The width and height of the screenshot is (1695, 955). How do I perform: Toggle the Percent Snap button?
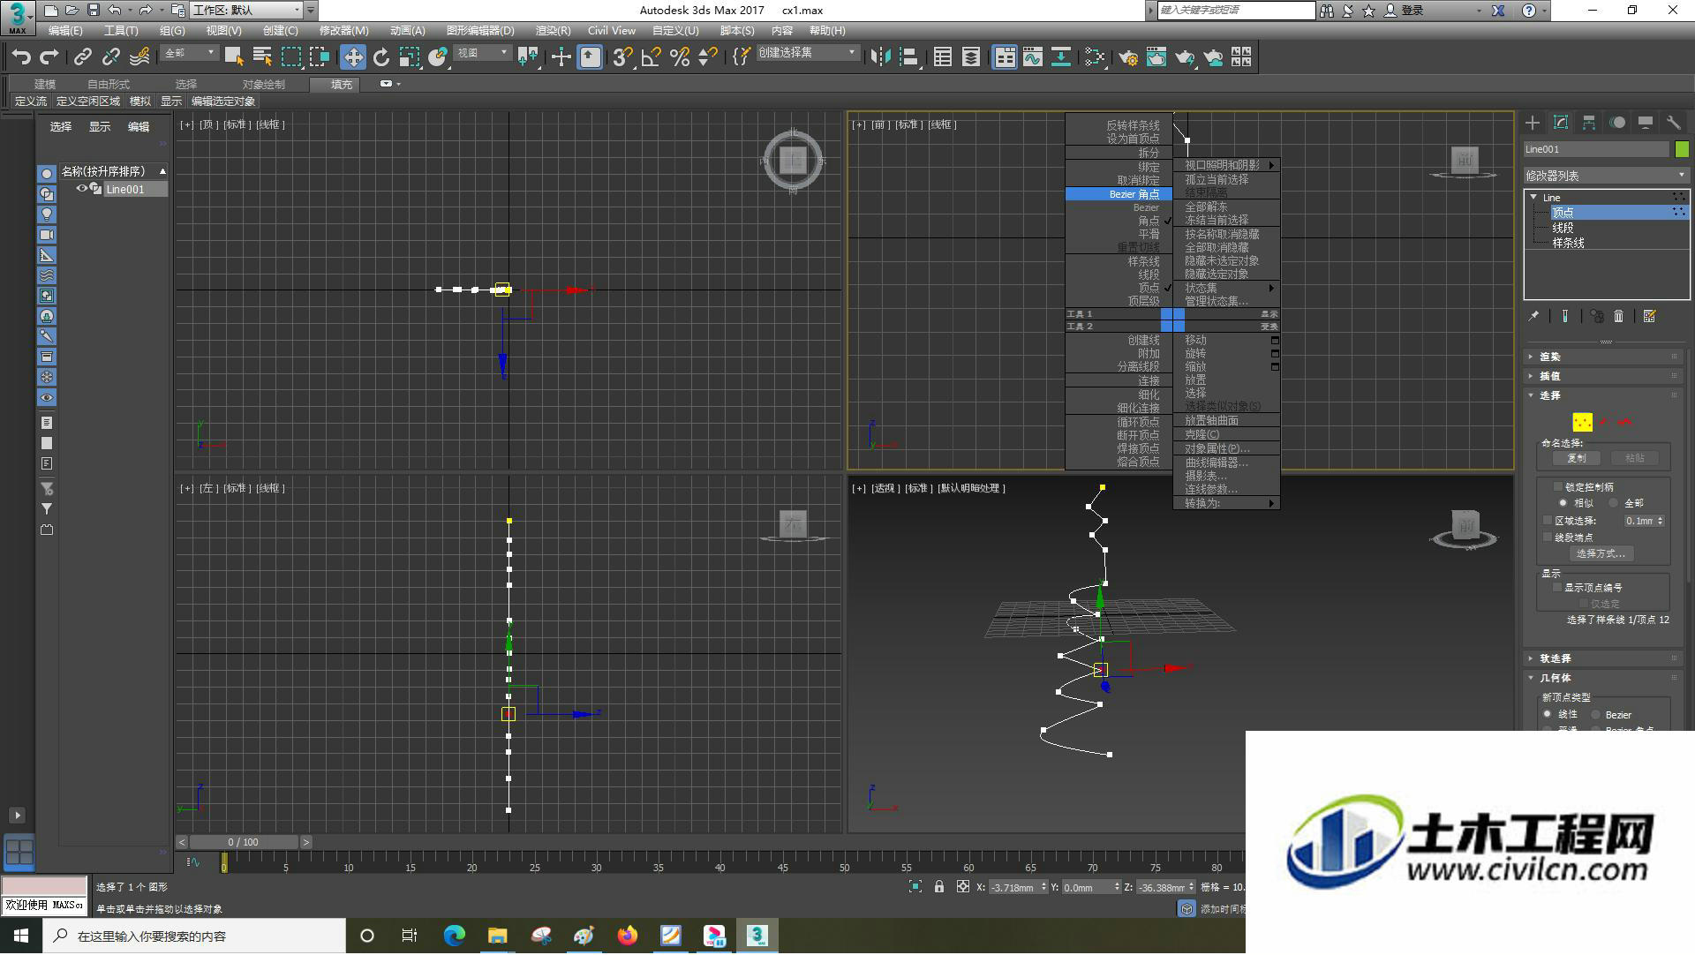tap(680, 57)
